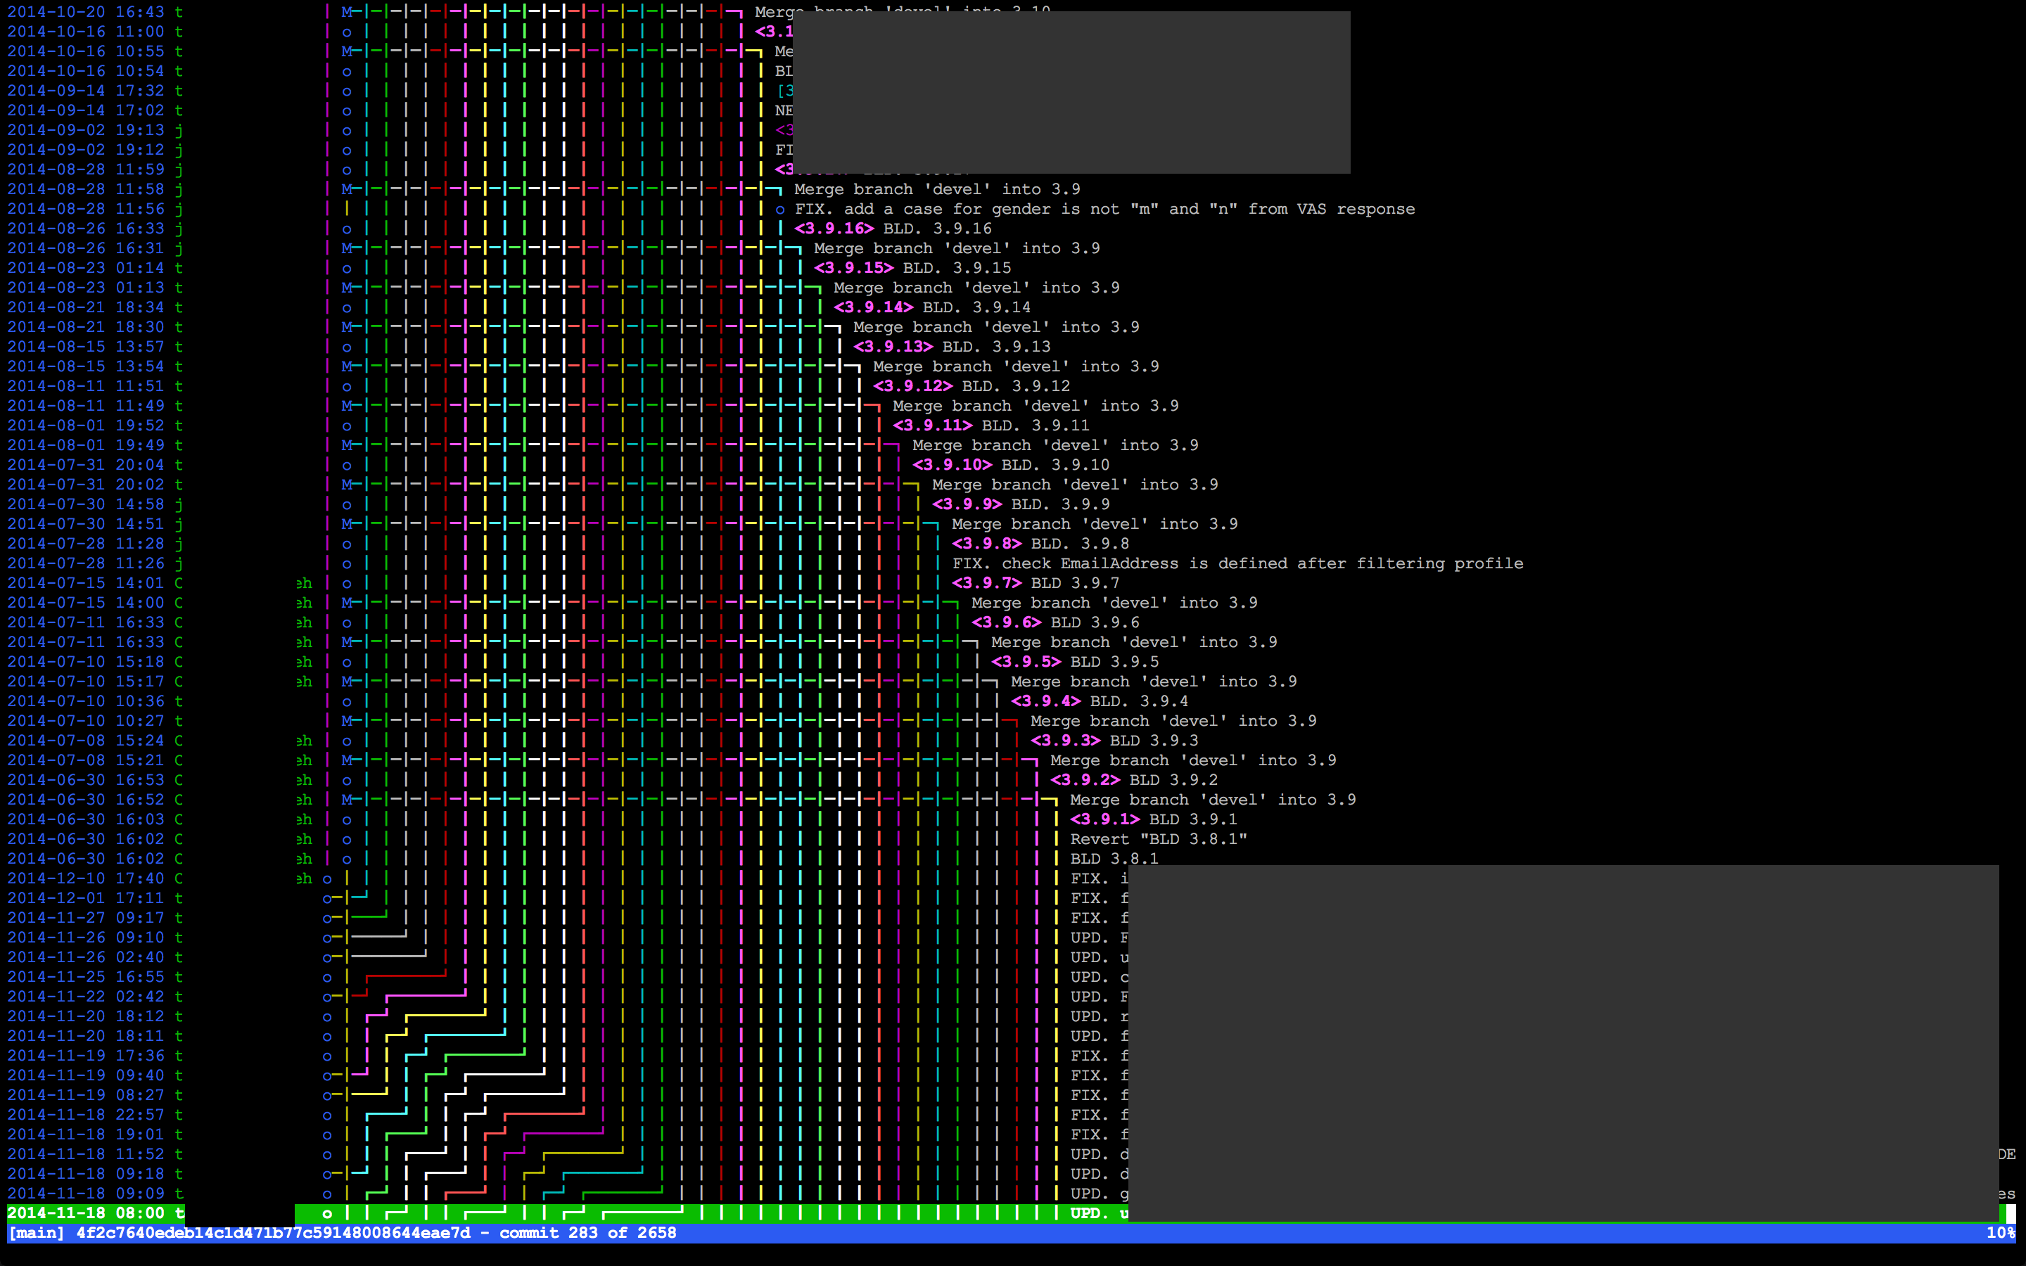
Task: Select the tag label <3.9.9>
Action: (x=967, y=504)
